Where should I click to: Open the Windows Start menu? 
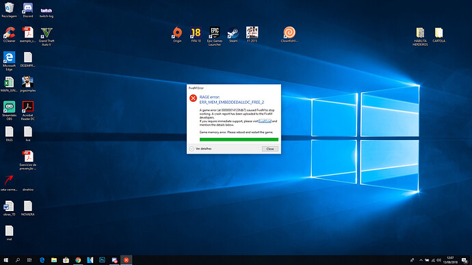(x=5, y=260)
